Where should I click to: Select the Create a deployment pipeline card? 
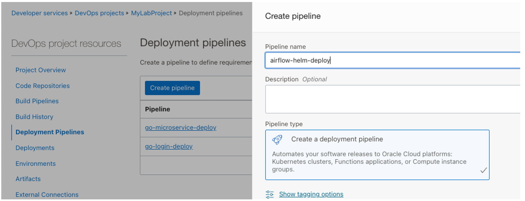(377, 155)
